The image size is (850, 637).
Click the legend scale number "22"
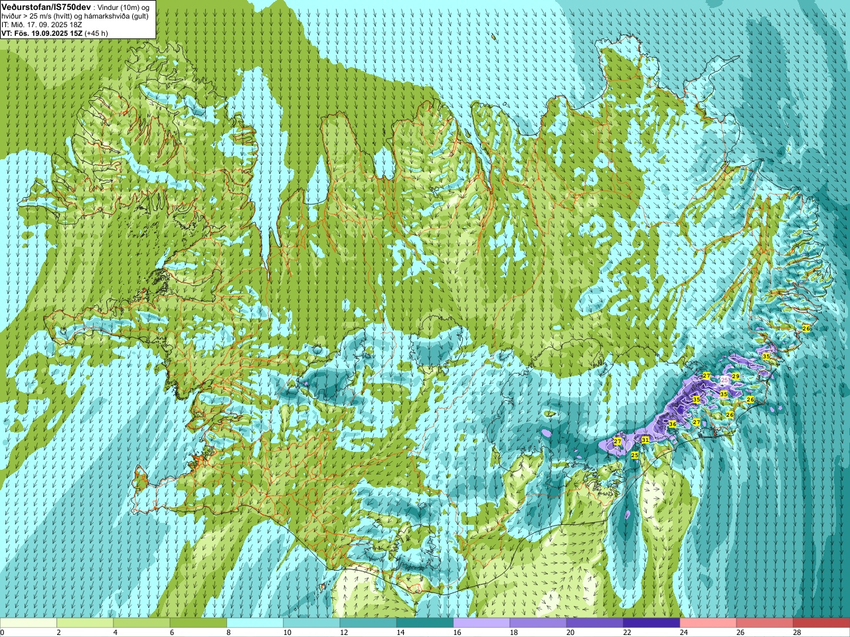point(627,632)
